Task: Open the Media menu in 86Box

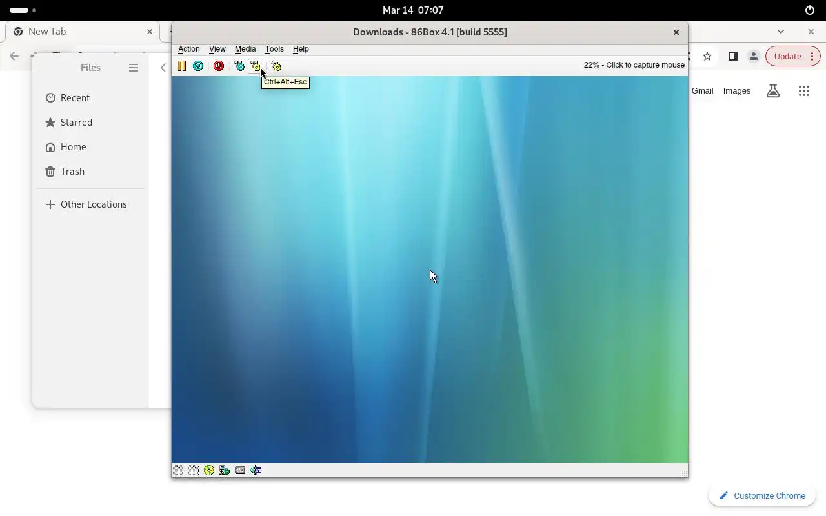Action: (245, 49)
